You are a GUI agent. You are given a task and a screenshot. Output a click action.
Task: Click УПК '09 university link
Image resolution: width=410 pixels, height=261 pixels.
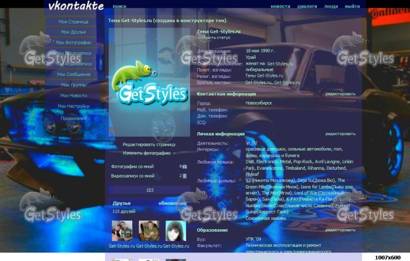[x=253, y=239]
